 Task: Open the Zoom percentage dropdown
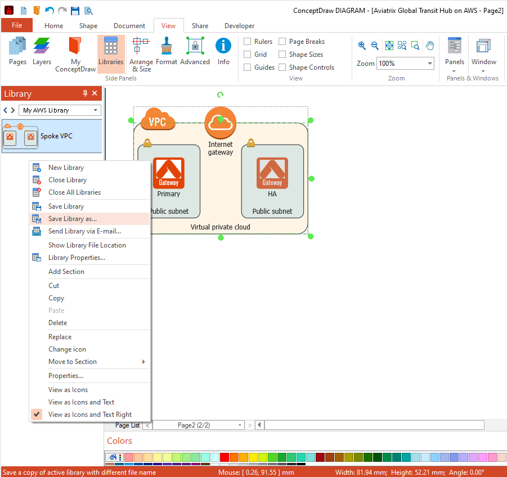tap(429, 64)
